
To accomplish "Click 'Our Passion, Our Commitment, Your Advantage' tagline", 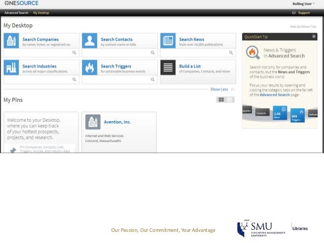I will click(x=163, y=230).
